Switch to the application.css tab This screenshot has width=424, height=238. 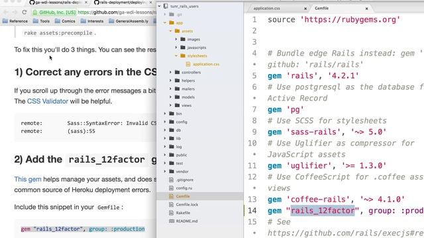[266, 9]
